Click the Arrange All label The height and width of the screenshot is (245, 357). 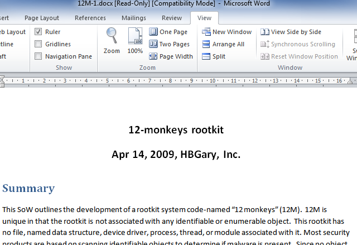228,44
